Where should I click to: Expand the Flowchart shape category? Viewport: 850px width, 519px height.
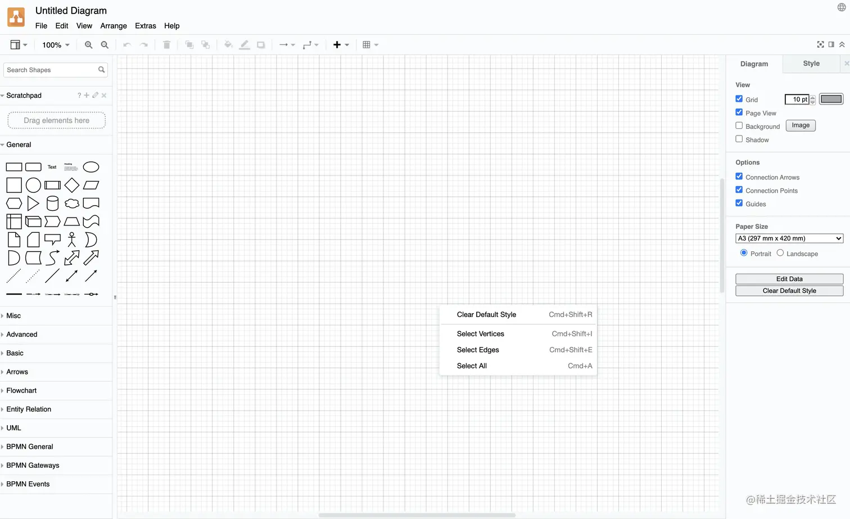pos(56,391)
